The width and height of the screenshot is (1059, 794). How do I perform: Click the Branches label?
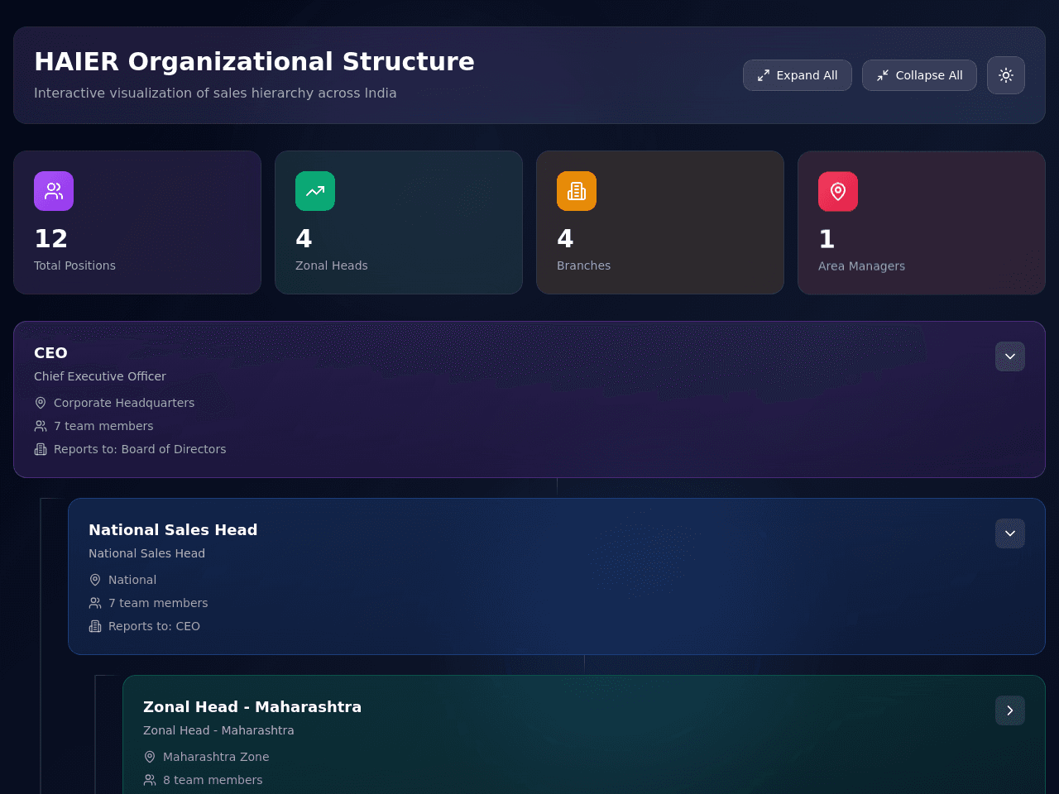pyautogui.click(x=583, y=265)
